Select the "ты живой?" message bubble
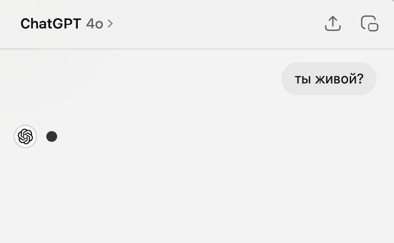The image size is (394, 243). point(329,79)
